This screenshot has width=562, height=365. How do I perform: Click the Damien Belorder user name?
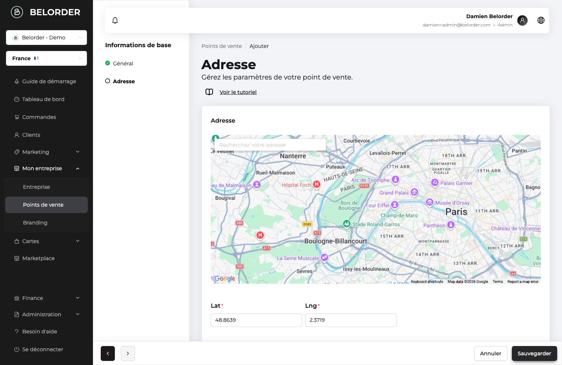489,16
